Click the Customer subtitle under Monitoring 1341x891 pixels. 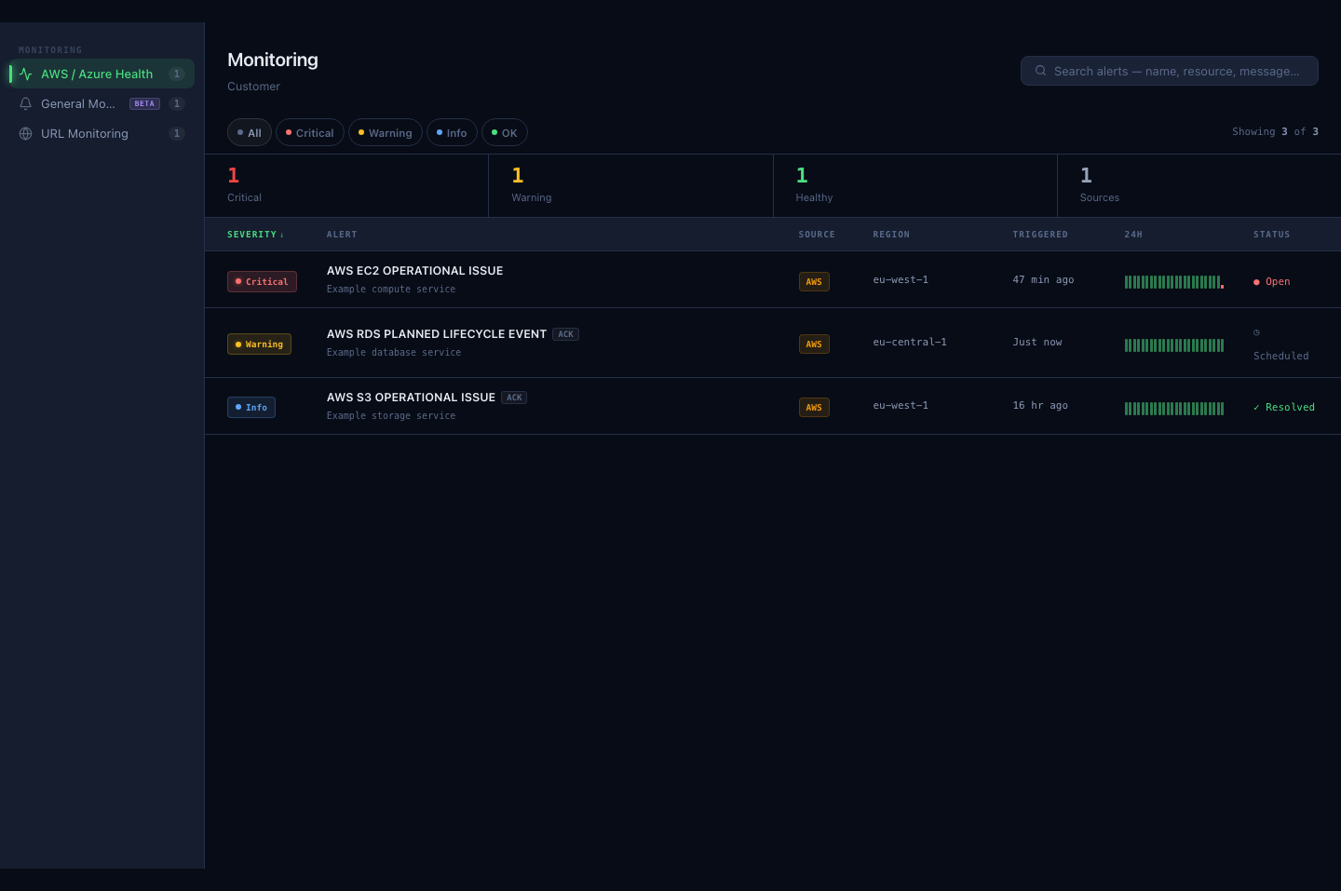(x=253, y=87)
